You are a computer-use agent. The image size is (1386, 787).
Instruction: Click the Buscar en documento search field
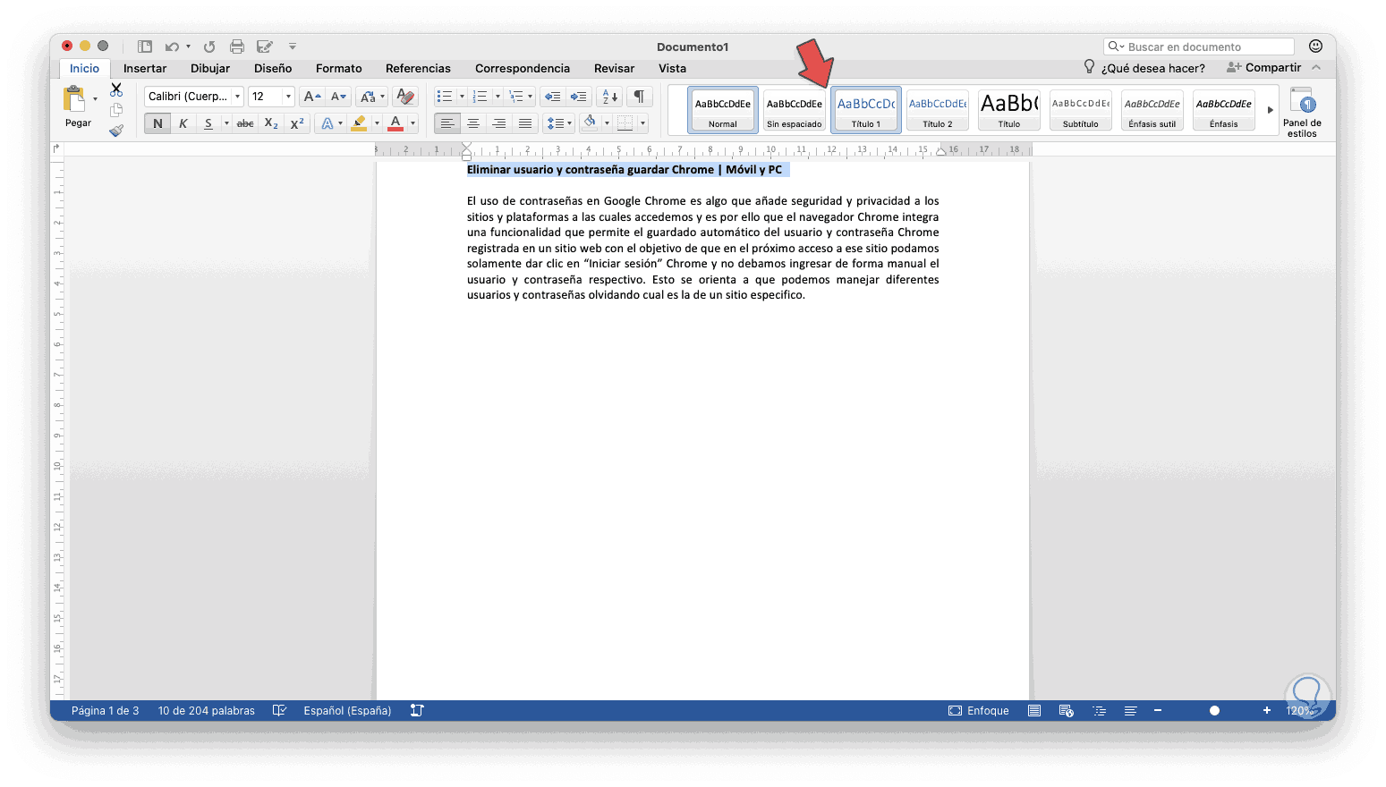(x=1199, y=47)
